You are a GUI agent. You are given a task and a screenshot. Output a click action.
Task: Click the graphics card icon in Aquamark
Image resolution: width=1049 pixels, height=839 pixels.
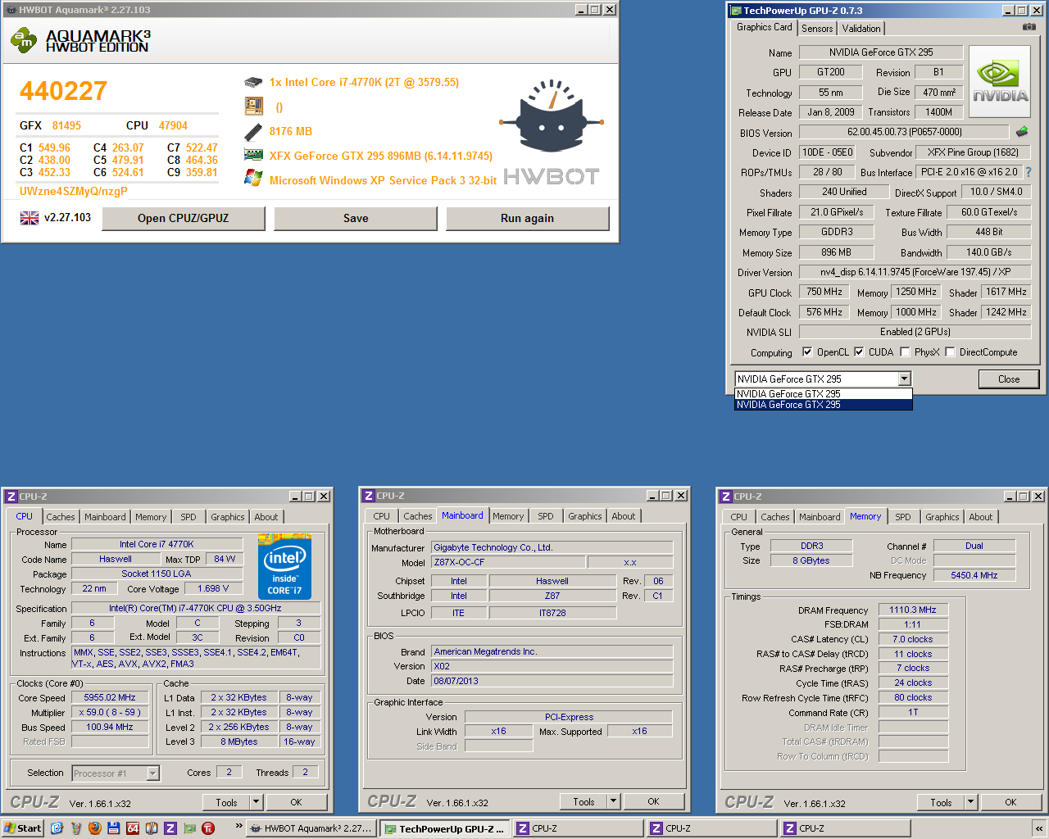tap(253, 155)
